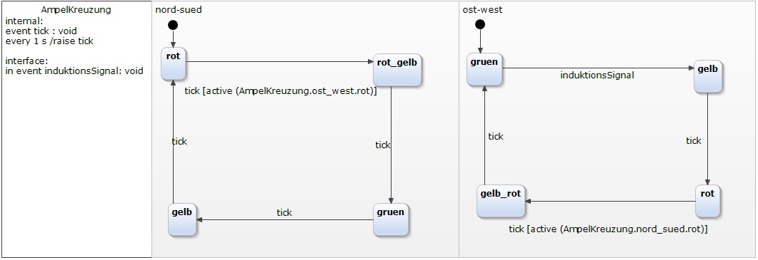Viewport: 758px width, 260px height.
Task: Click the rot state in nord-sued region
Action: click(174, 64)
